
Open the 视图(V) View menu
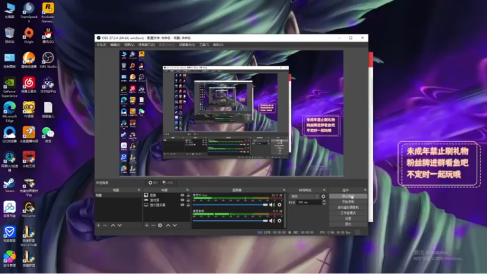coord(129,44)
